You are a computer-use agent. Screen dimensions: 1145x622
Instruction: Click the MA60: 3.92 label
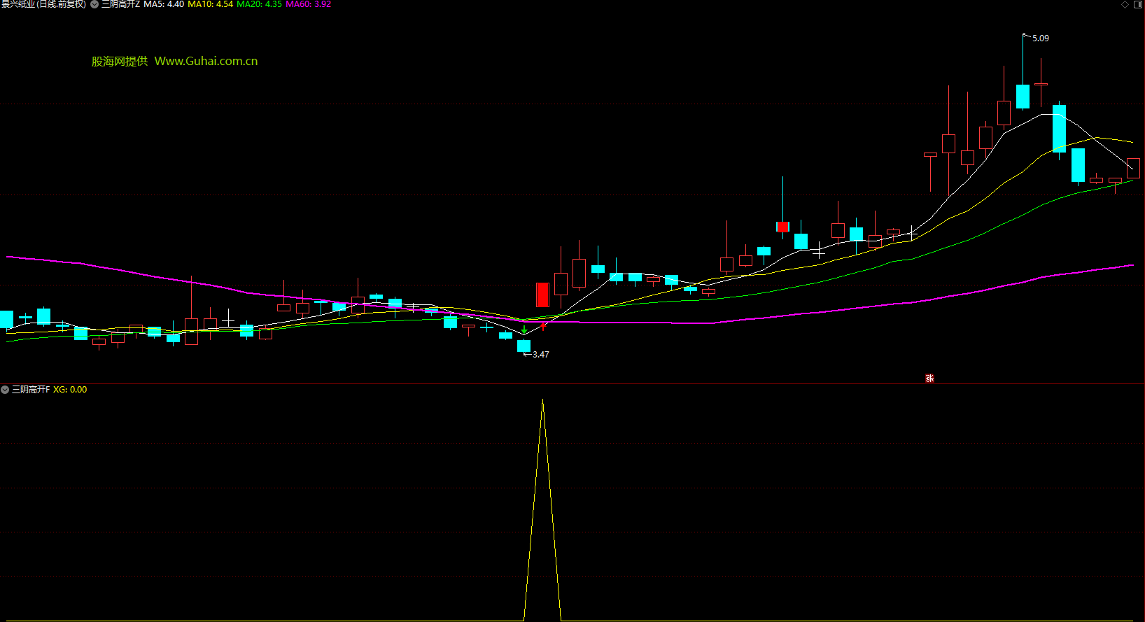pyautogui.click(x=308, y=4)
